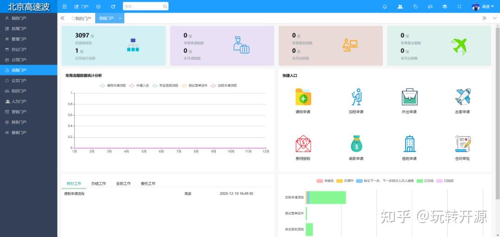Click the 出差申请 airplane icon
The width and height of the screenshot is (500, 237).
pyautogui.click(x=462, y=97)
